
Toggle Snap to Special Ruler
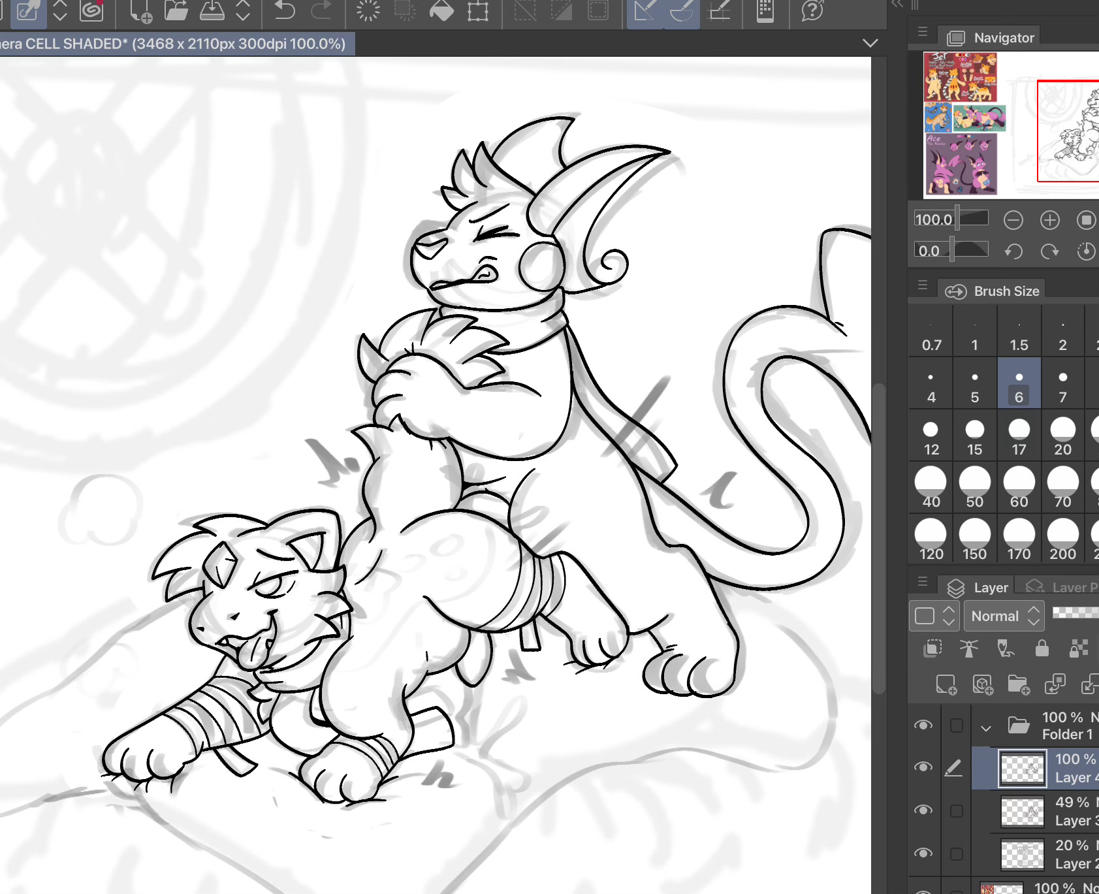point(682,10)
